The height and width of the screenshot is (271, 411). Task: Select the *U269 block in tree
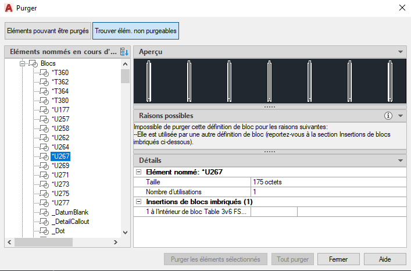pos(60,166)
